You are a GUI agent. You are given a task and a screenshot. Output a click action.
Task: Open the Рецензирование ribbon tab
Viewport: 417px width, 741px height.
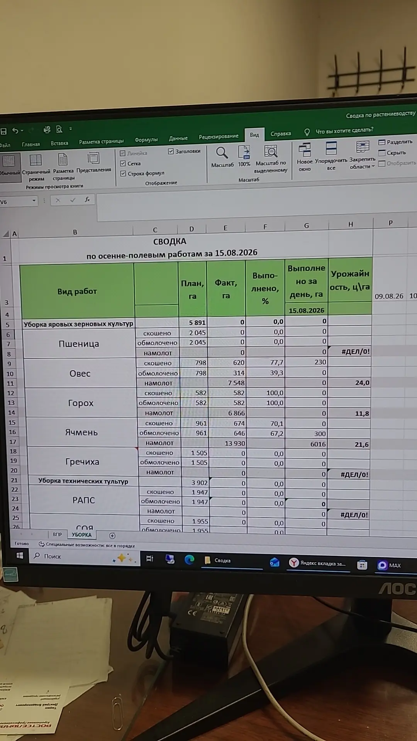coord(219,136)
